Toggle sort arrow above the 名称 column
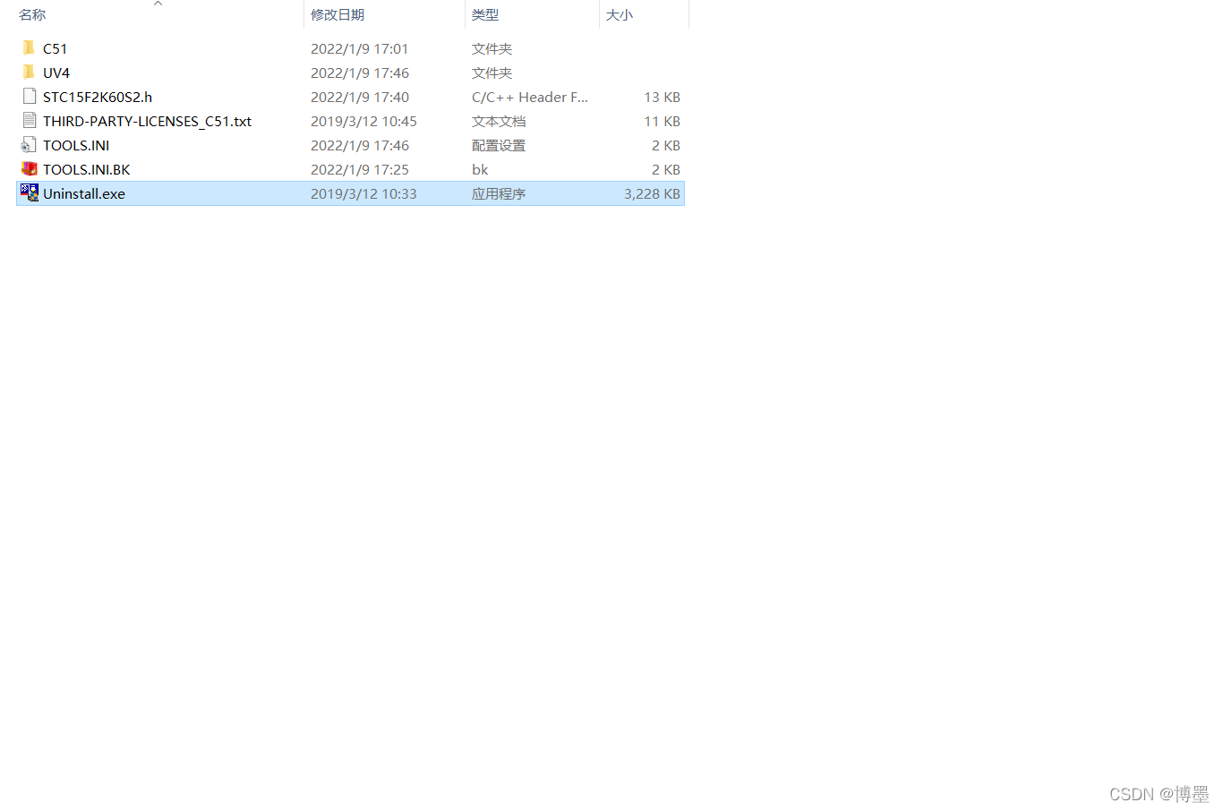The width and height of the screenshot is (1223, 811). tap(158, 4)
